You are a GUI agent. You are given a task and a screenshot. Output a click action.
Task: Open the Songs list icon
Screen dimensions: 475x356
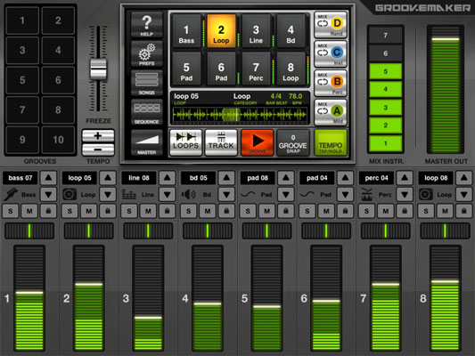(147, 83)
